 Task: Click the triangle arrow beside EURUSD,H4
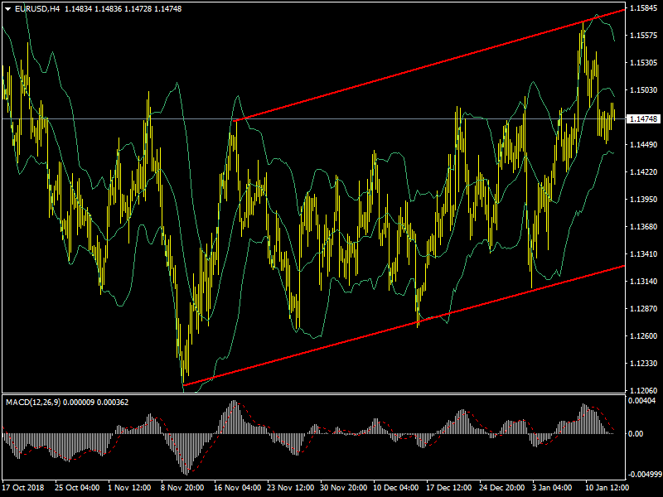point(7,8)
